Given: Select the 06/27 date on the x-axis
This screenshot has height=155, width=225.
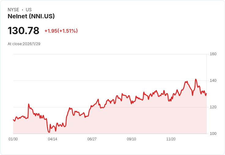Looking at the screenshot, I should point(92,139).
